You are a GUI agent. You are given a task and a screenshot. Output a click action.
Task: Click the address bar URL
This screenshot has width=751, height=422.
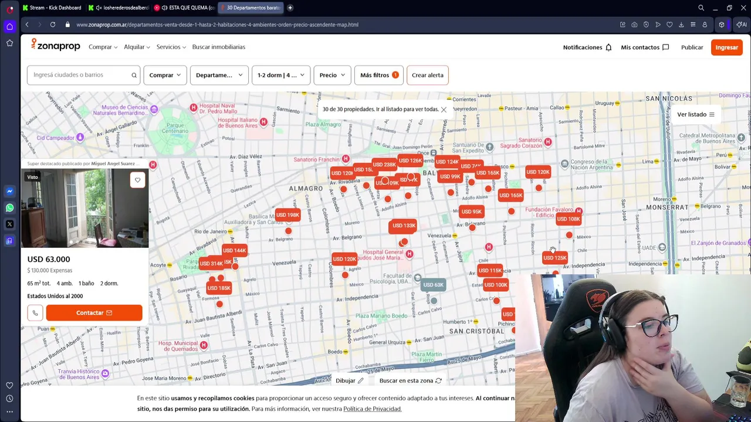217,25
